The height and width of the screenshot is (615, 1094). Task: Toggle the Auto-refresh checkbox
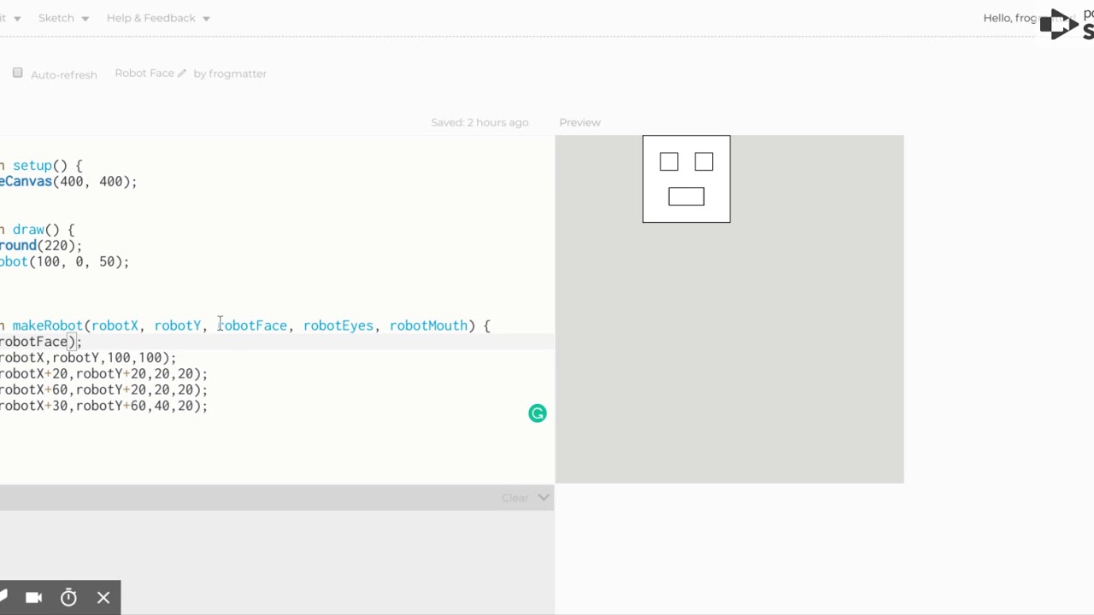point(18,73)
